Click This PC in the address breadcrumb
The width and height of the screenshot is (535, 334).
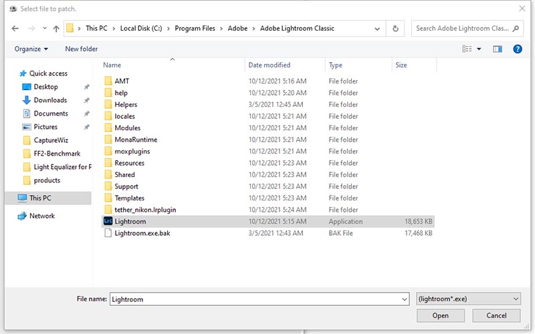coord(96,28)
